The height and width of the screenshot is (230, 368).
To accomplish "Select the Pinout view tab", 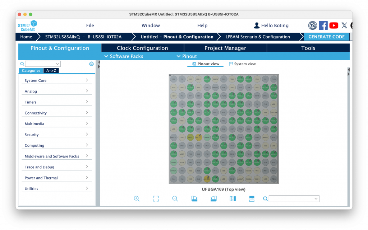I will [x=206, y=64].
